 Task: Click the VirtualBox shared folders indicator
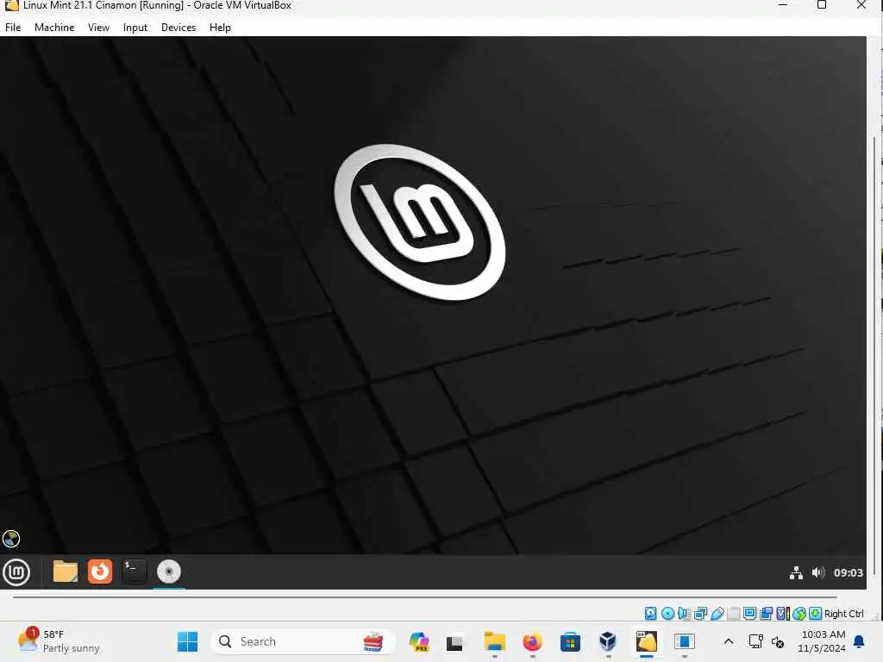click(x=734, y=614)
